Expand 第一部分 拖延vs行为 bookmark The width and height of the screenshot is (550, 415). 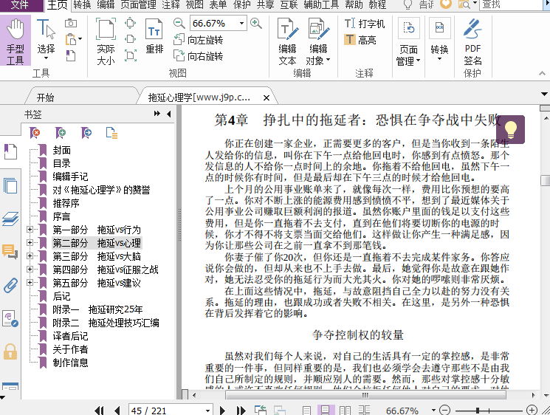[30, 230]
